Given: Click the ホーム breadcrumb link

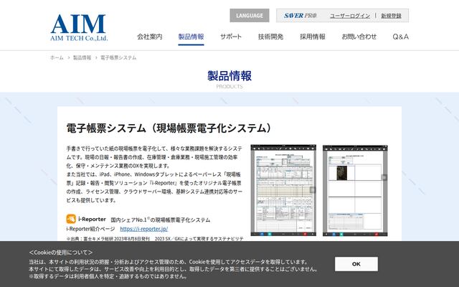Looking at the screenshot, I should tap(57, 57).
